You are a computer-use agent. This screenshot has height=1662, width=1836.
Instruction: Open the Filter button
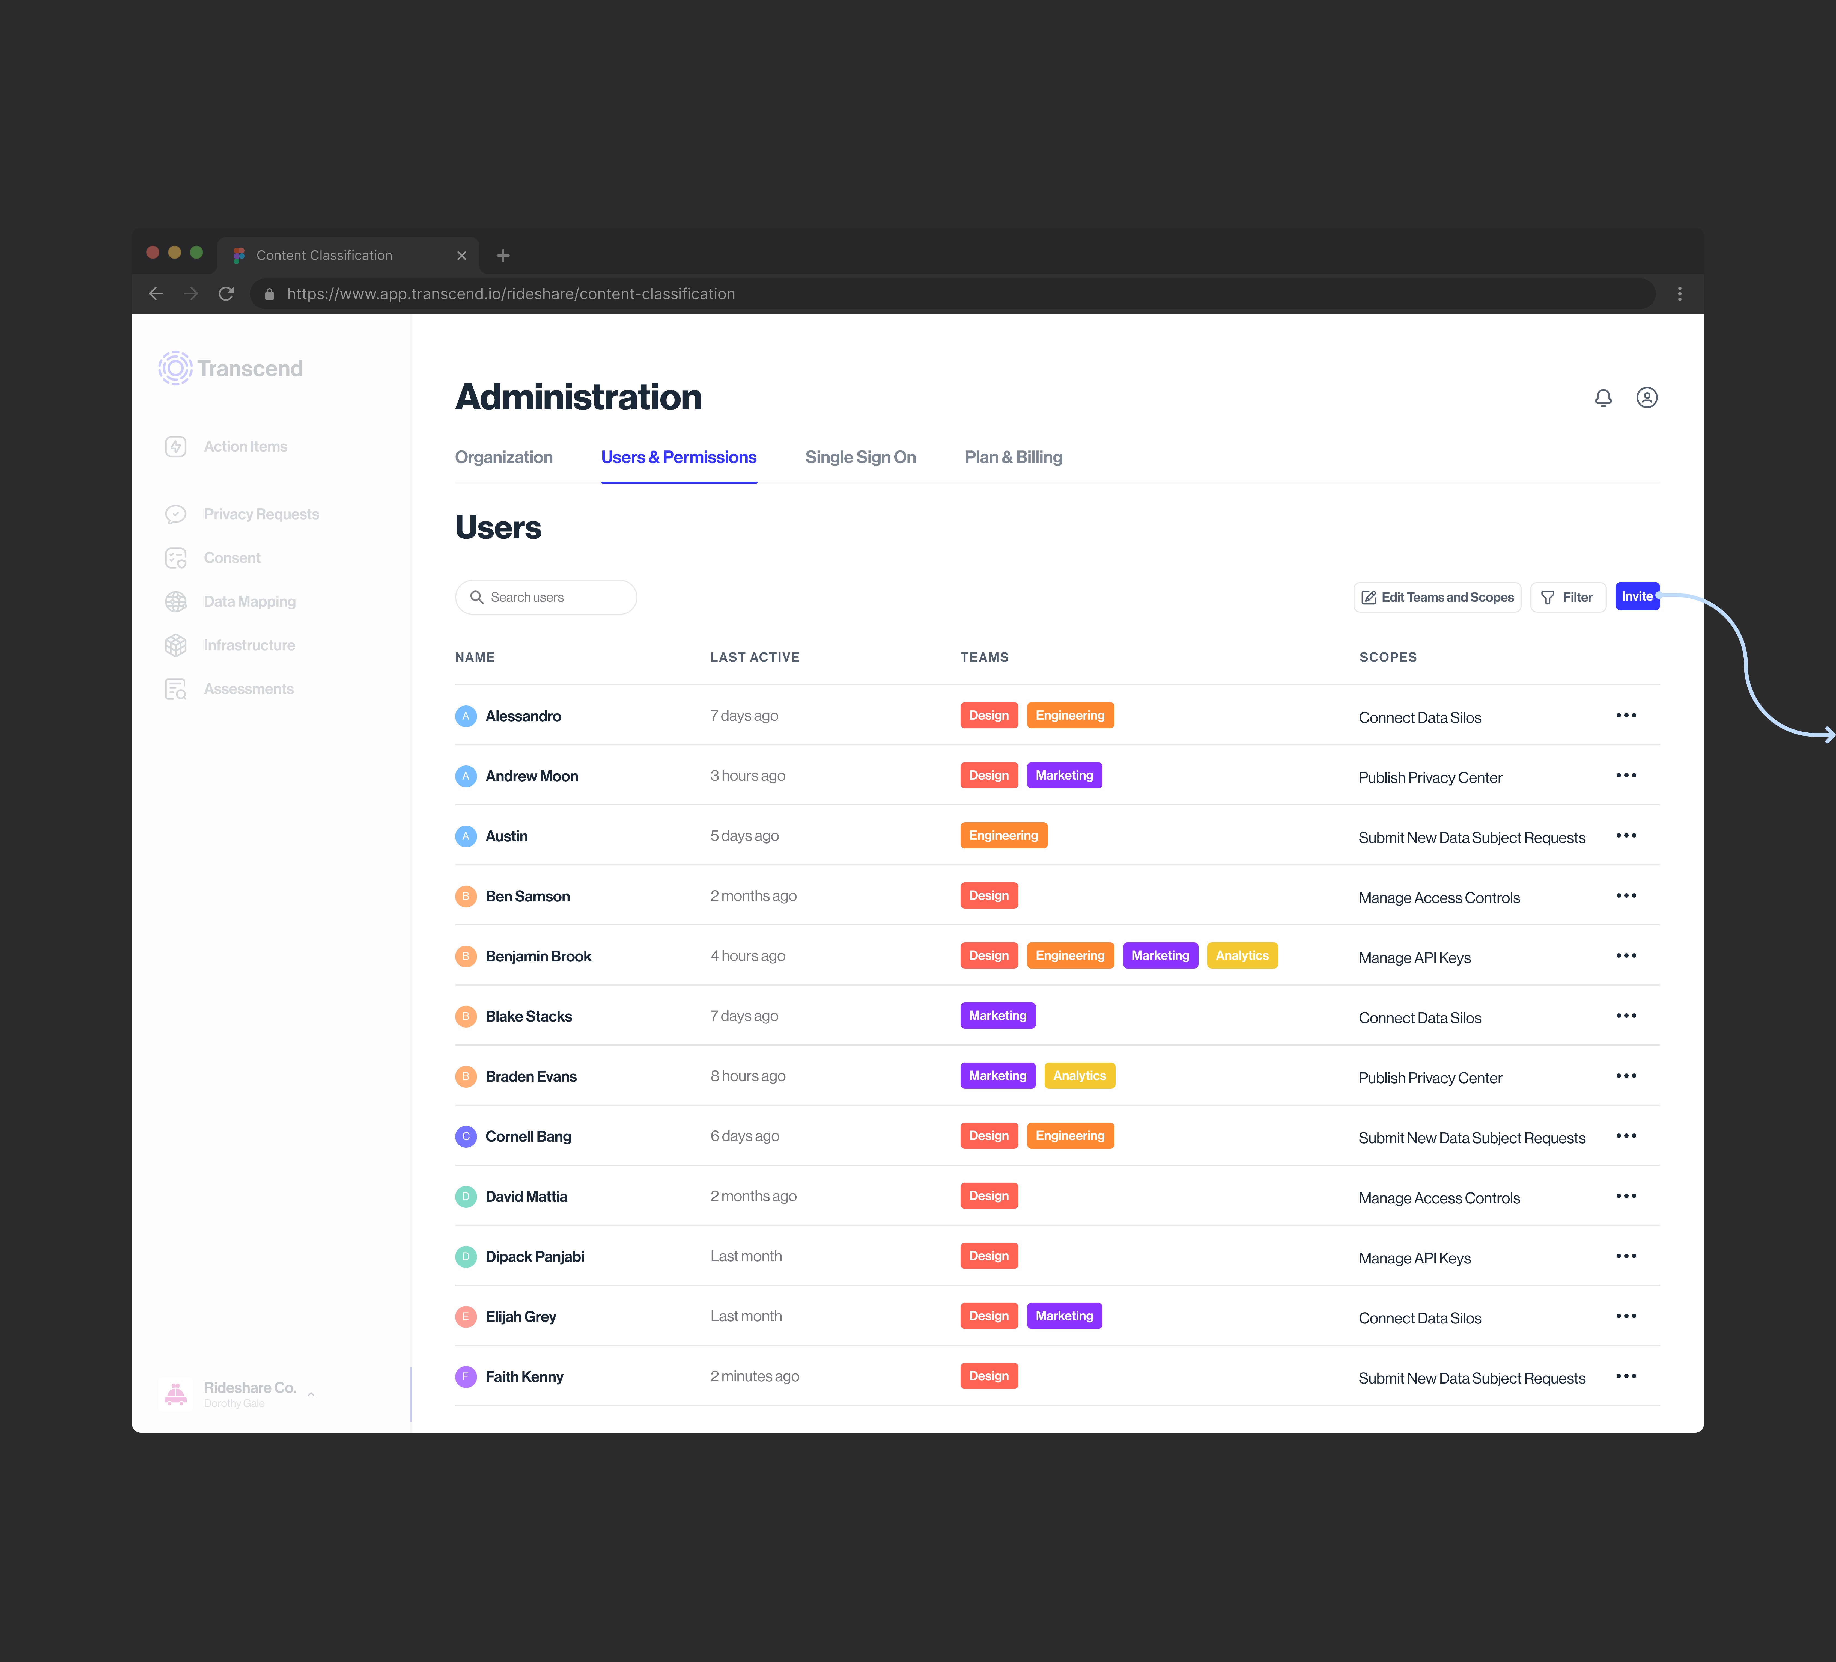pyautogui.click(x=1567, y=598)
